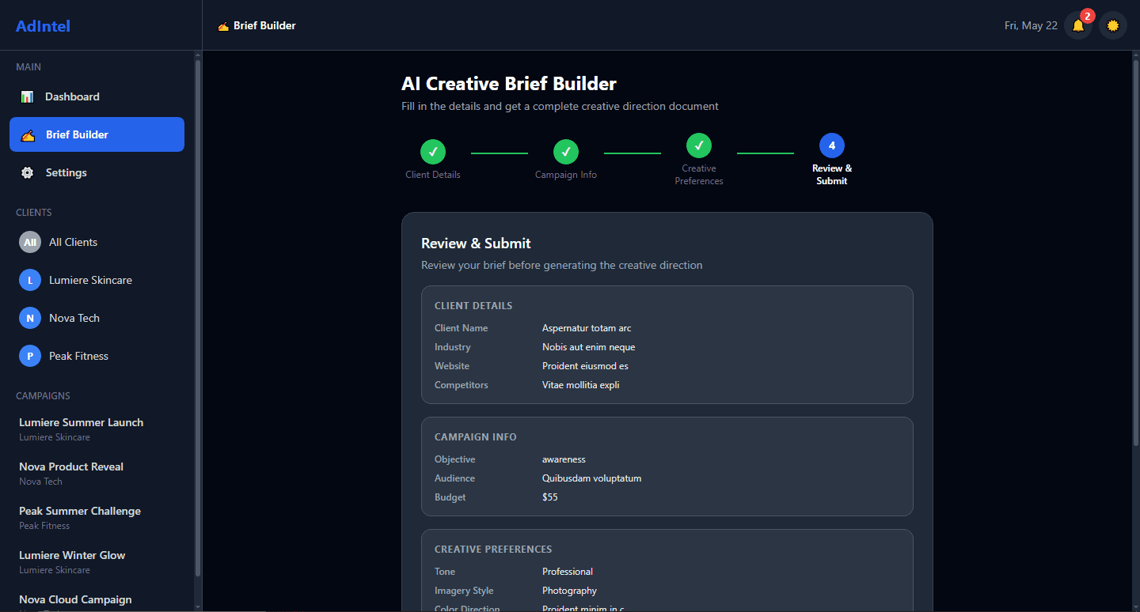Click the AI Creative Brief Builder title
Image resolution: width=1140 pixels, height=612 pixels.
coord(509,84)
